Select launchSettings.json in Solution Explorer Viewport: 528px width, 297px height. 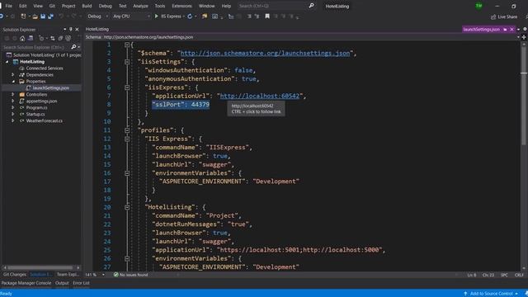tap(50, 88)
